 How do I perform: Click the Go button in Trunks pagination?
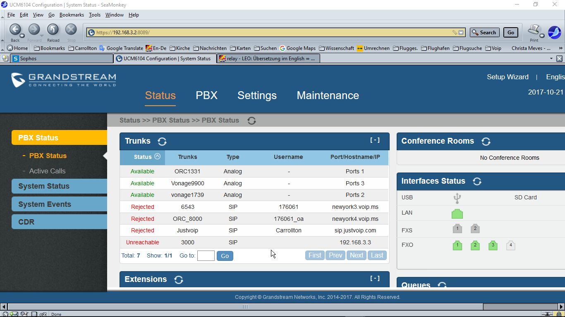(225, 256)
